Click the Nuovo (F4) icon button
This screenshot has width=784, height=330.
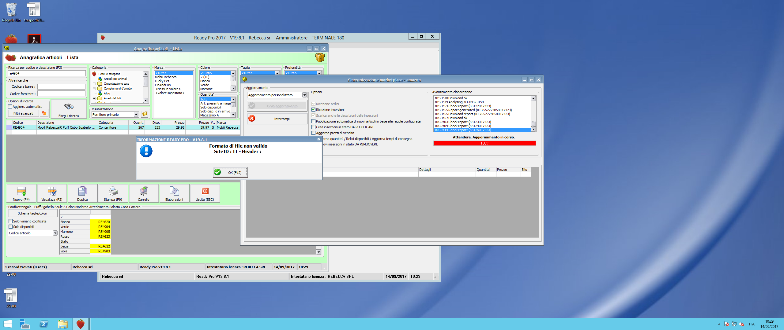coord(21,192)
